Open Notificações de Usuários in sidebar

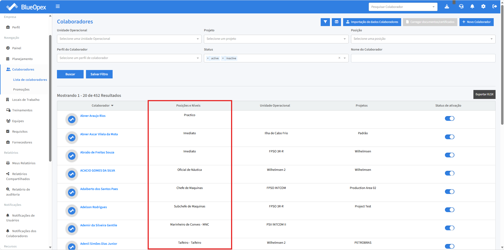21,218
